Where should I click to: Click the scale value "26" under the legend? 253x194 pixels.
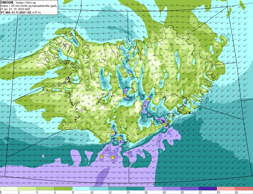(x=236, y=192)
